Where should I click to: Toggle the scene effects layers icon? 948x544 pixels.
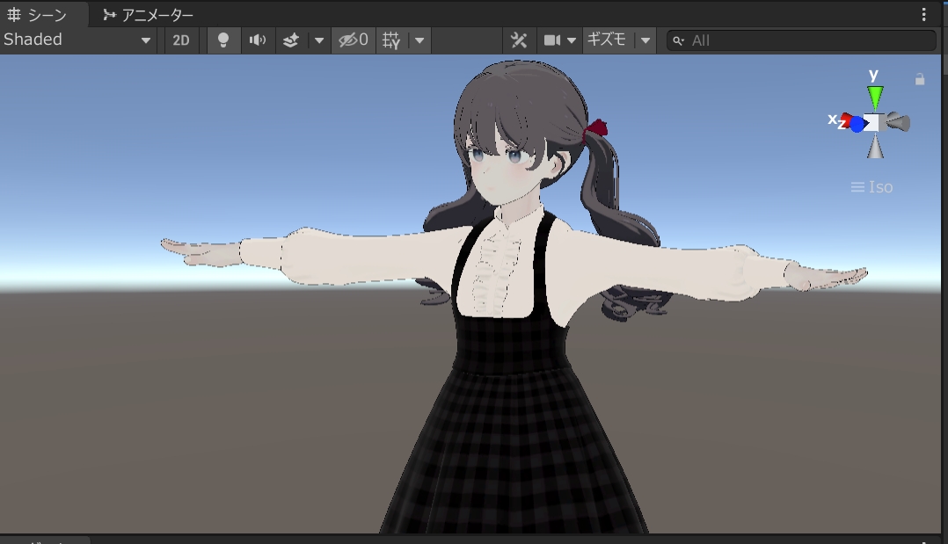(x=291, y=40)
